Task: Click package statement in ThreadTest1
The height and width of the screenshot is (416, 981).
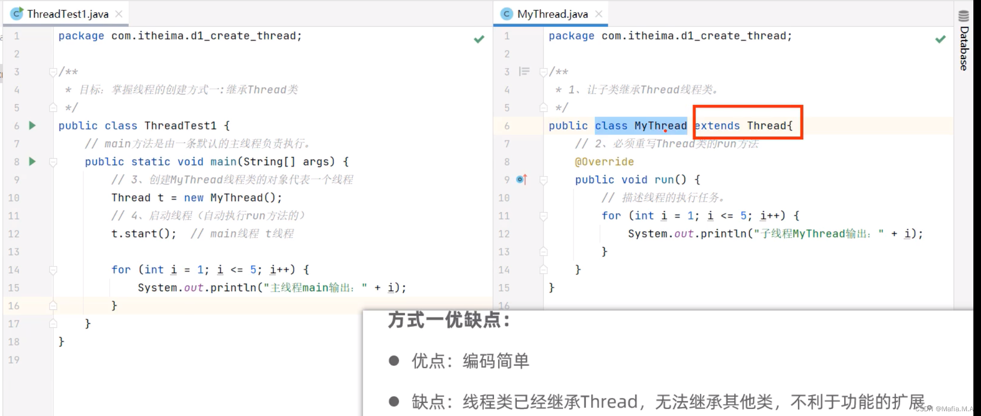Action: click(180, 36)
